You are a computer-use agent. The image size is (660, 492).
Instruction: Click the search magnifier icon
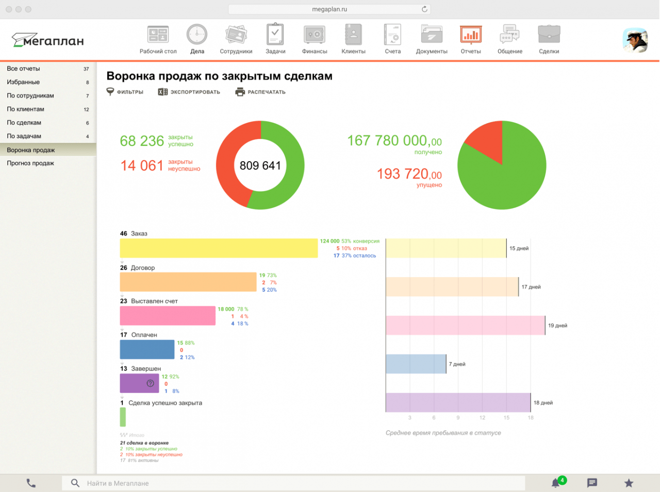coord(75,483)
